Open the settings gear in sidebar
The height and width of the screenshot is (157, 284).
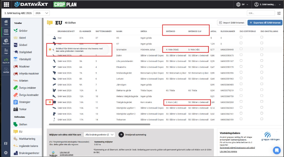(x=6, y=153)
